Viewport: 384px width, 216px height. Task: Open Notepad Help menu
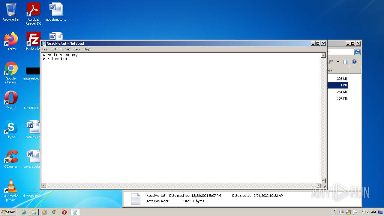click(x=87, y=49)
